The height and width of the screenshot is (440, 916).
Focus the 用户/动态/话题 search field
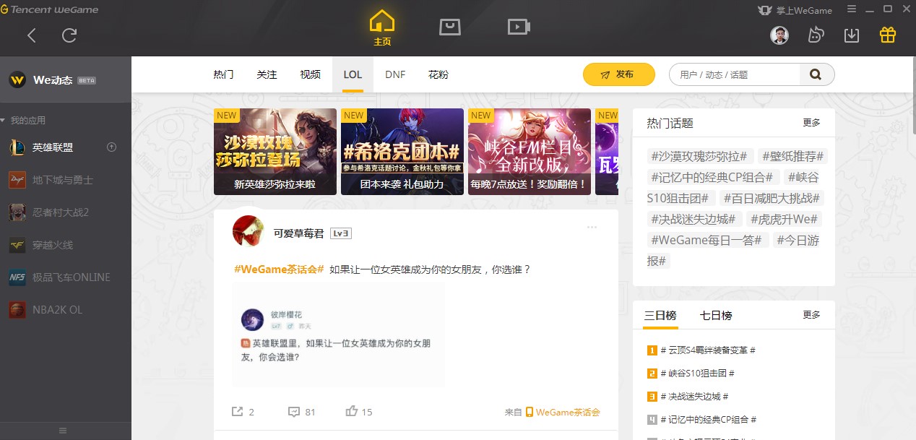[x=735, y=74]
